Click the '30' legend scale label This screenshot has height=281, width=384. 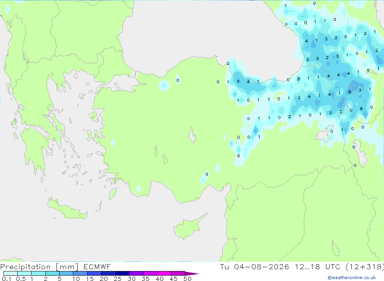[x=131, y=279]
